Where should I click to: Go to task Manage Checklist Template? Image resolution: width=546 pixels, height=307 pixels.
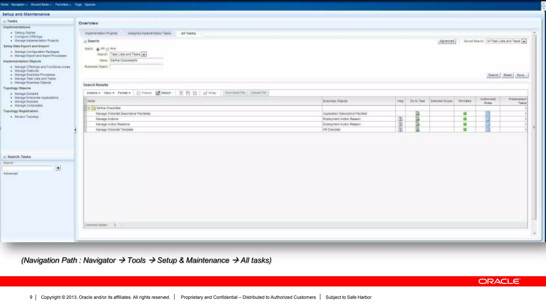click(x=417, y=130)
